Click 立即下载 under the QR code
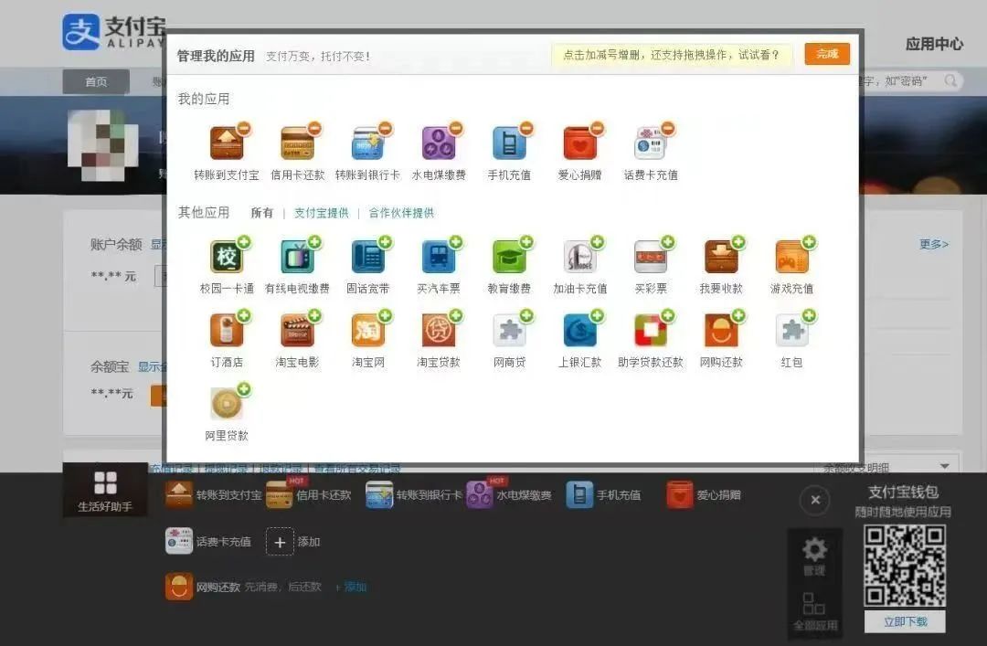The width and height of the screenshot is (987, 646). [x=905, y=621]
